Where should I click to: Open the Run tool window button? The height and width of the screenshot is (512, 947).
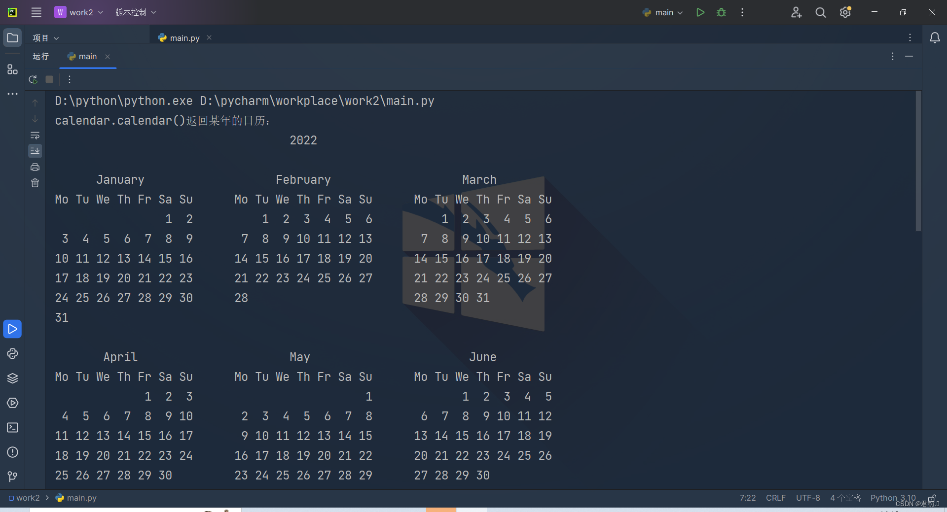click(x=12, y=329)
